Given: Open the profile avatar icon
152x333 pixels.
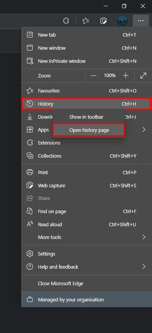Looking at the screenshot, I should click(x=122, y=21).
